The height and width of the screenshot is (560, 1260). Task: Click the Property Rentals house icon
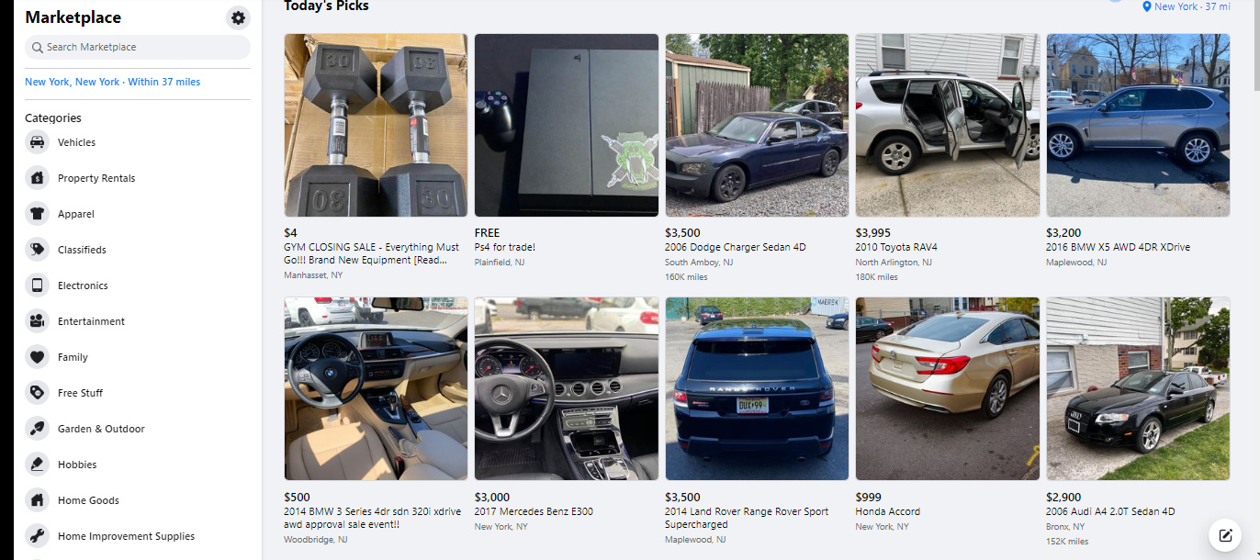tap(37, 178)
